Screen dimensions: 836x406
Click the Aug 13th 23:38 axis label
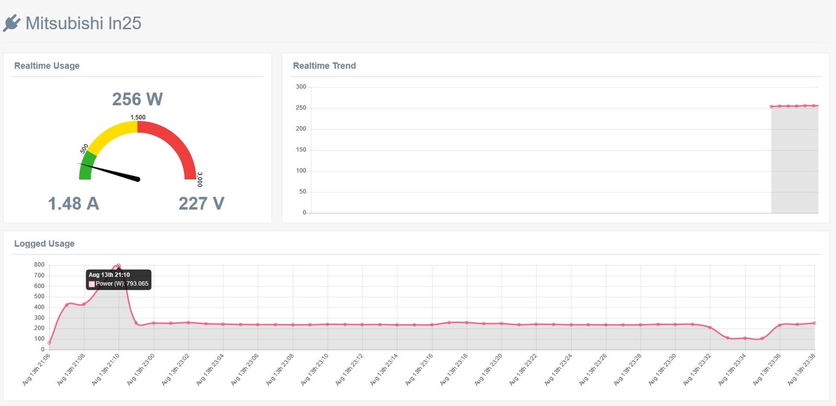click(x=802, y=370)
